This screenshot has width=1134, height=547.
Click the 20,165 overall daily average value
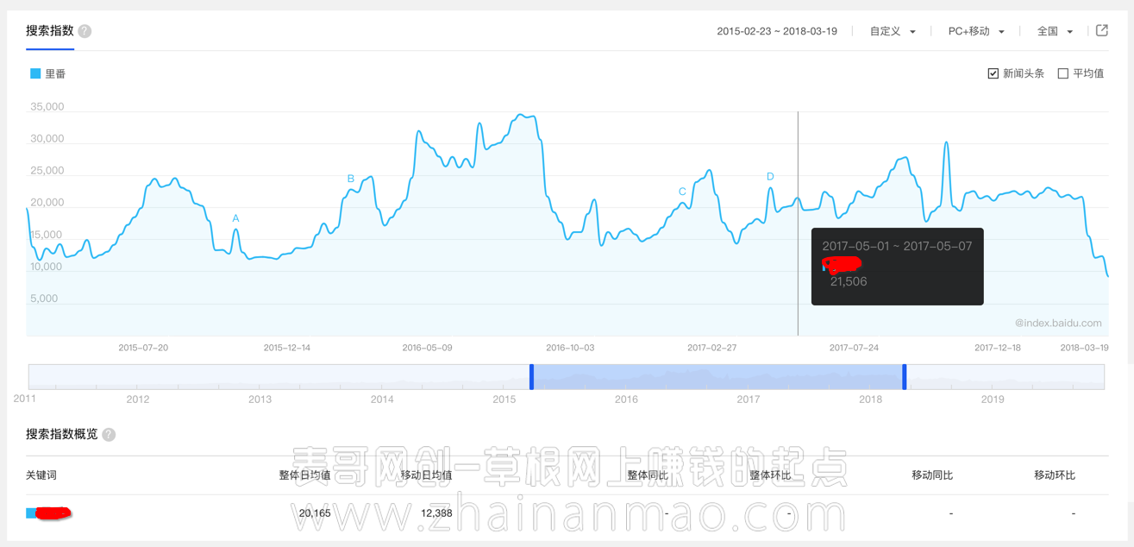[x=315, y=513]
